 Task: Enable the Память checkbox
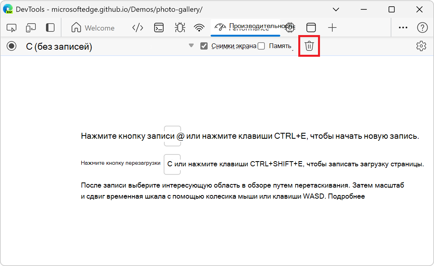point(261,46)
